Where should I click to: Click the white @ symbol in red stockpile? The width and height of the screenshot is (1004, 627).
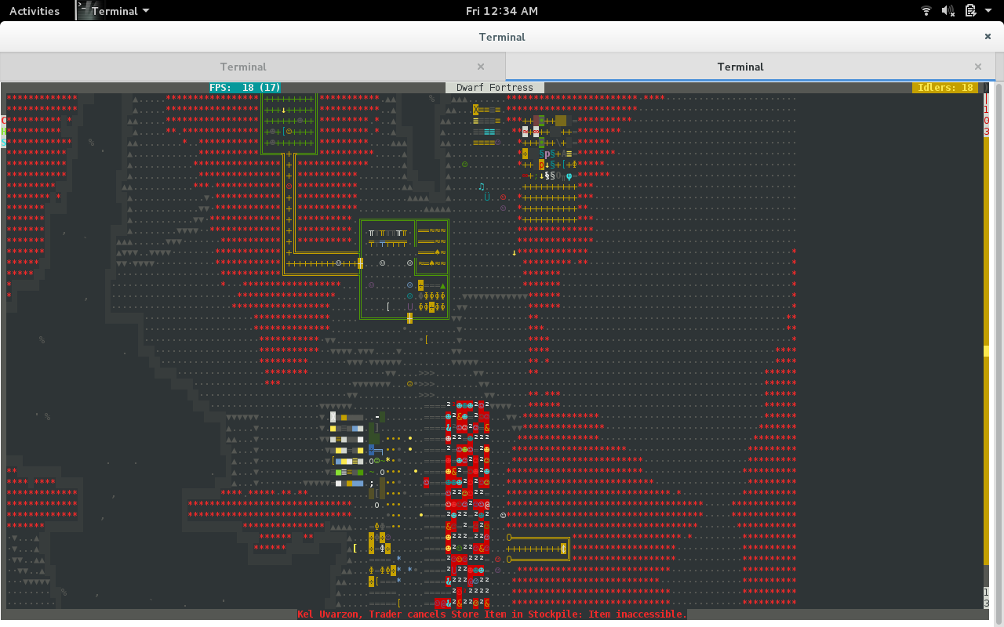coord(486,505)
